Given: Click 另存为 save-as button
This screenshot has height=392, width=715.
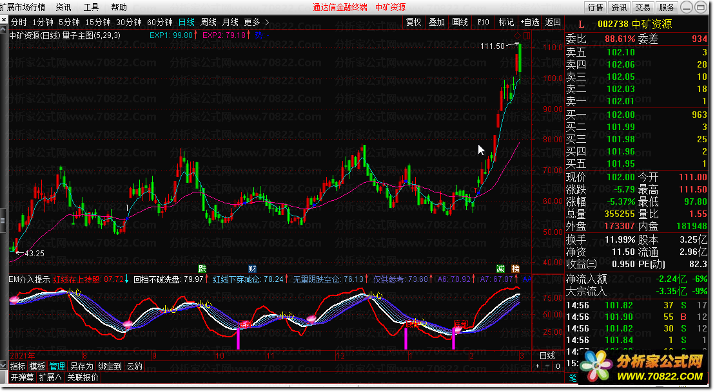Looking at the screenshot, I should (x=82, y=366).
